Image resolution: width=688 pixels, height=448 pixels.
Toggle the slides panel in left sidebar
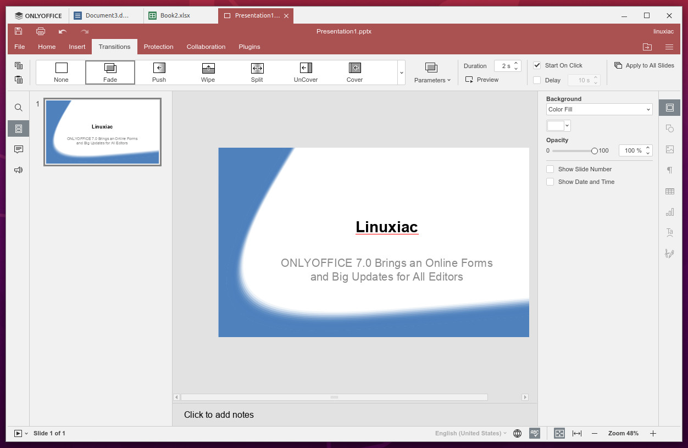19,128
